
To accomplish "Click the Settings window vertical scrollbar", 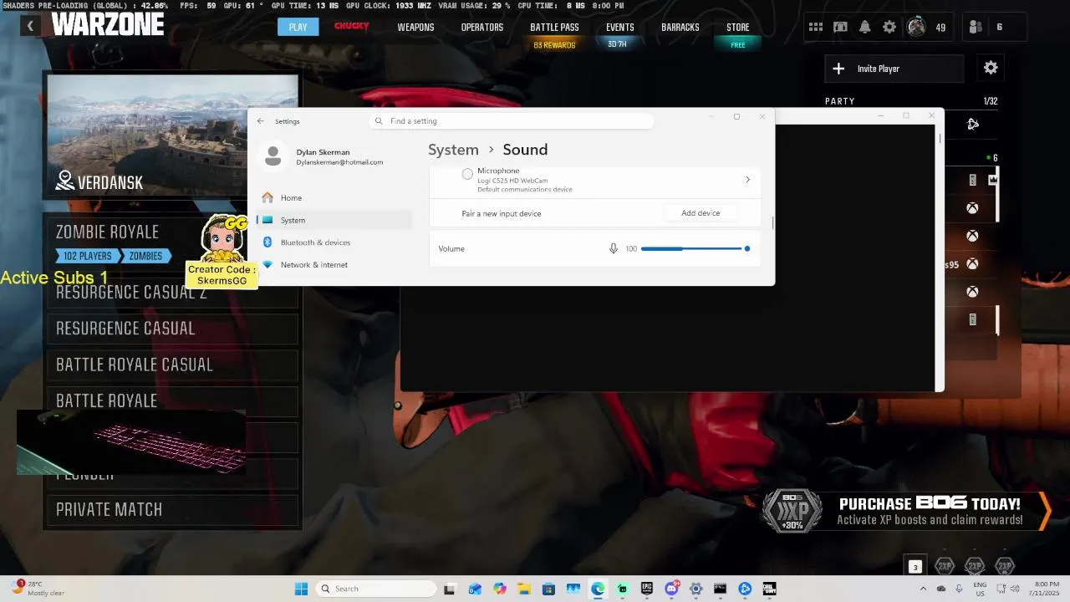I will pyautogui.click(x=772, y=223).
